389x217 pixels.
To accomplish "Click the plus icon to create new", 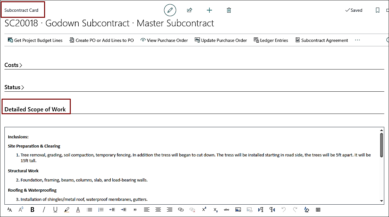I will (209, 10).
